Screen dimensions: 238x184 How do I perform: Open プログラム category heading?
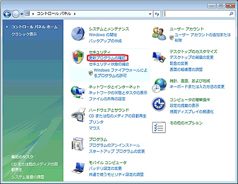[x=98, y=139]
